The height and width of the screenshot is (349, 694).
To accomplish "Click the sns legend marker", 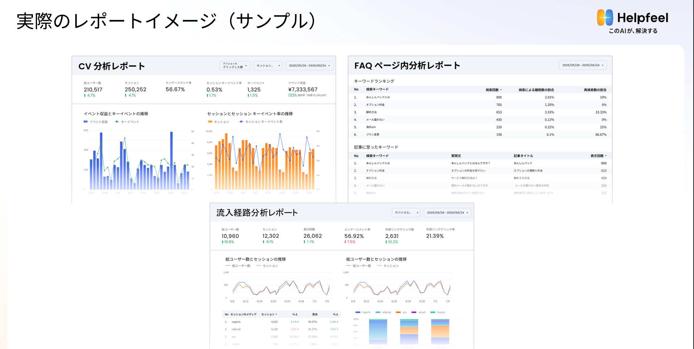I will click(398, 312).
